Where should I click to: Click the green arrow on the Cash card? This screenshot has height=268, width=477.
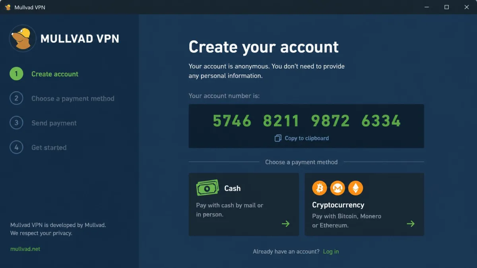pyautogui.click(x=285, y=224)
